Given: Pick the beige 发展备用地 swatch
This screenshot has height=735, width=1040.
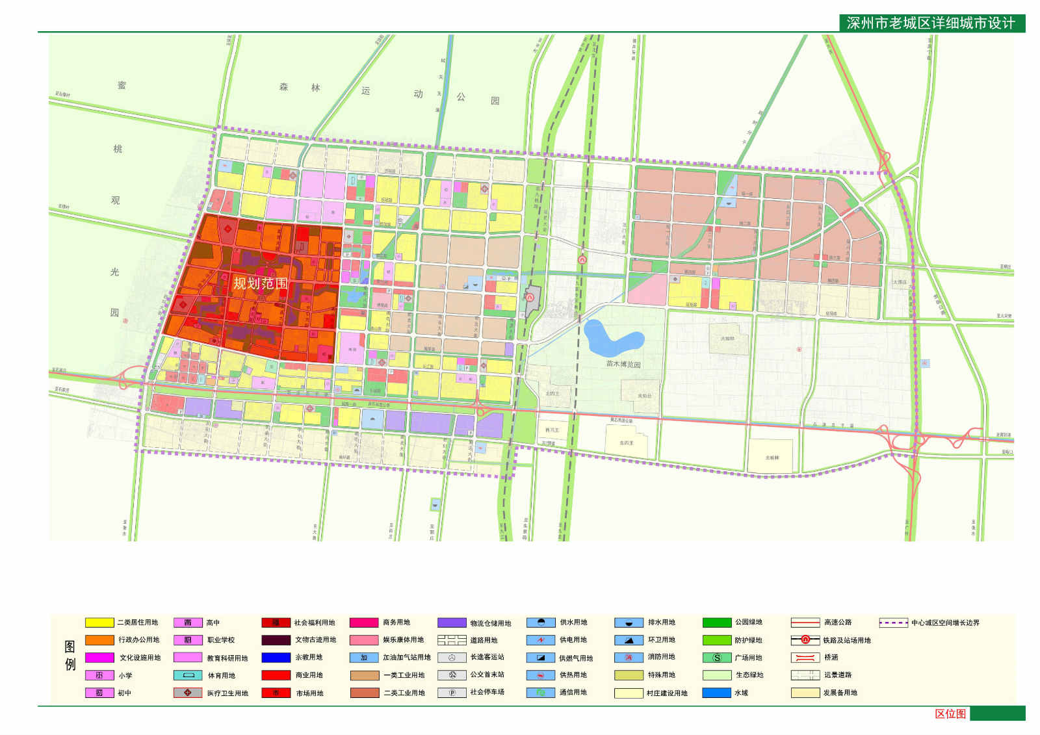Looking at the screenshot, I should pos(805,693).
